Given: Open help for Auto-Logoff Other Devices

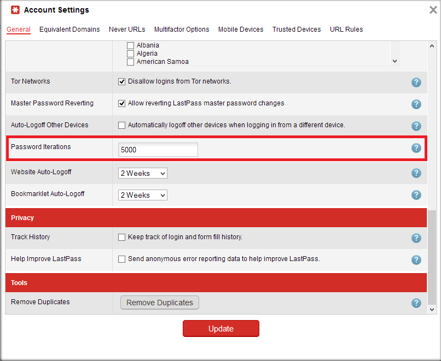Looking at the screenshot, I should click(x=416, y=126).
